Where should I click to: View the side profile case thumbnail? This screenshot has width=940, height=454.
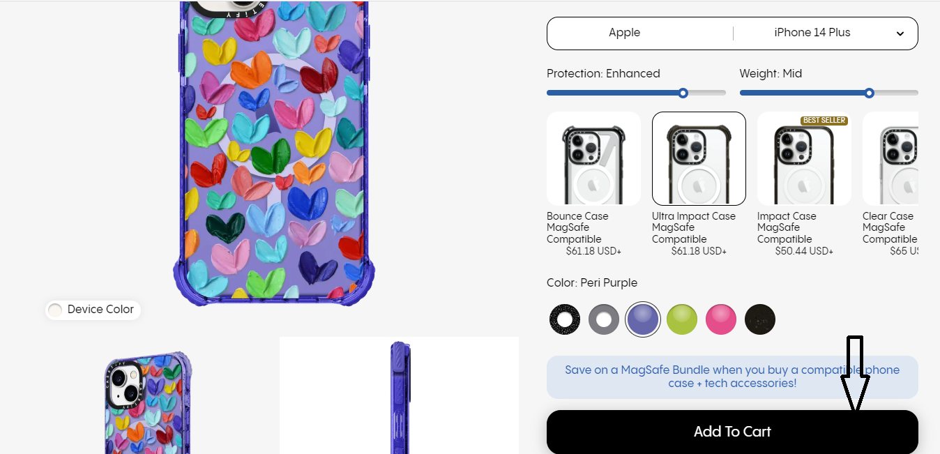(400, 396)
